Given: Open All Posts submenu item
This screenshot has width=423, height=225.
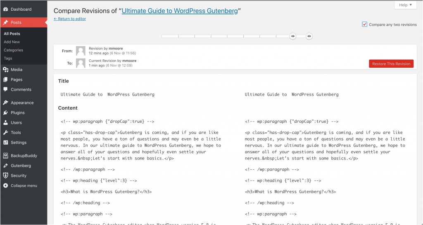Looking at the screenshot, I should click(12, 34).
